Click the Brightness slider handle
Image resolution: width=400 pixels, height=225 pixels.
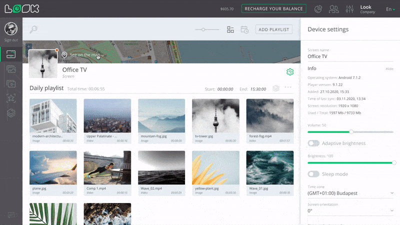[394, 163]
